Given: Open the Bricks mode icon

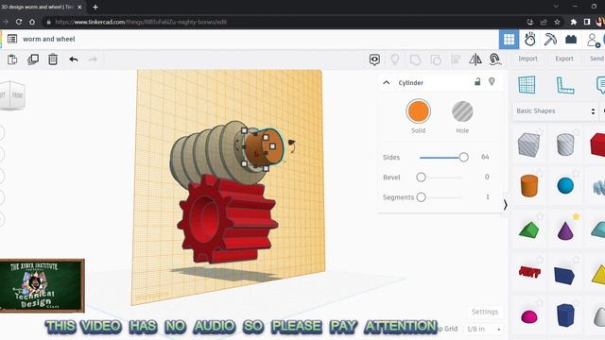Looking at the screenshot, I should pos(571,40).
